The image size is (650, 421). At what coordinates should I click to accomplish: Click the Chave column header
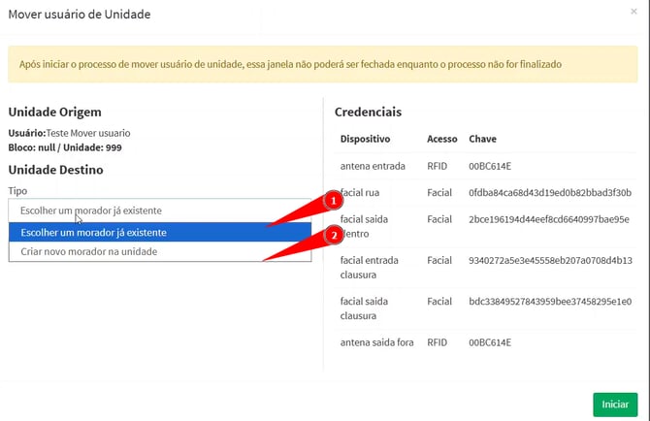point(483,140)
